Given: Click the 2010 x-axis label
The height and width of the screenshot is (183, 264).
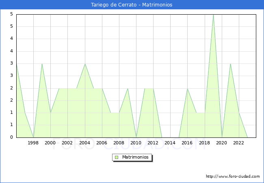Looking at the screenshot, I should coord(136,143).
